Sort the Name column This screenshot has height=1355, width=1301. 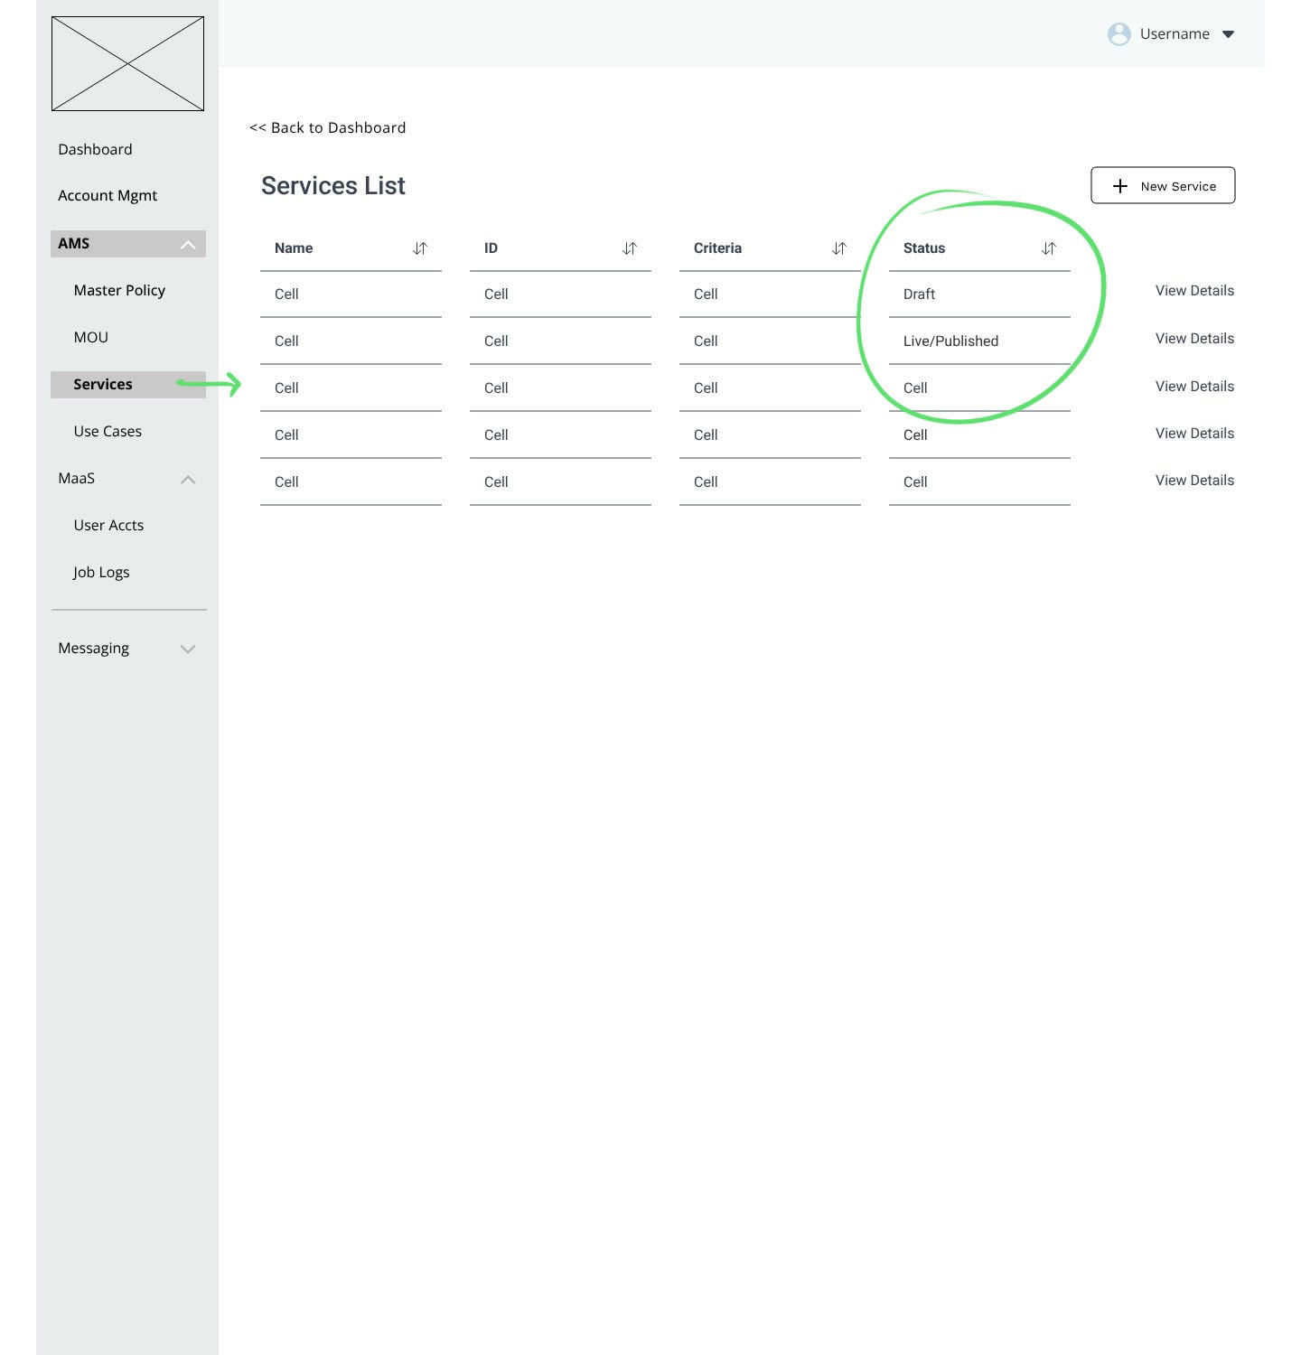[x=419, y=248]
